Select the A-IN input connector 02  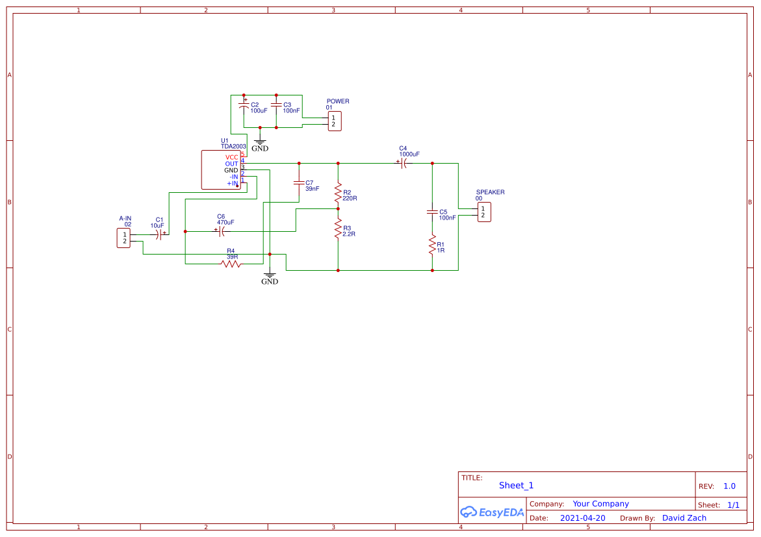point(123,236)
